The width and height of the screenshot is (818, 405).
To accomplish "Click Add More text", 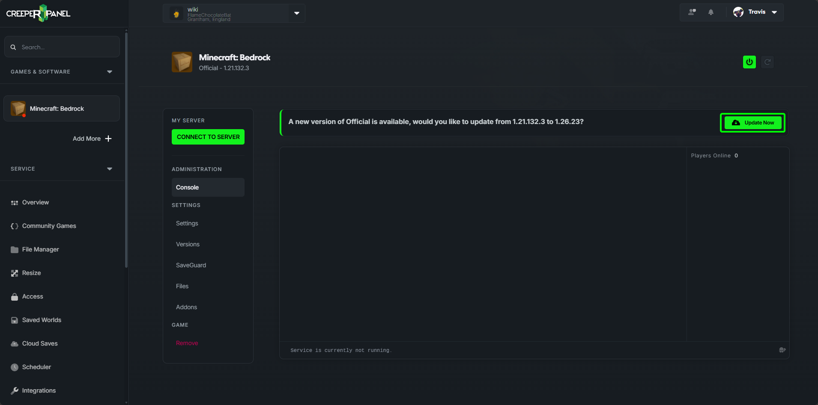I will coord(87,139).
